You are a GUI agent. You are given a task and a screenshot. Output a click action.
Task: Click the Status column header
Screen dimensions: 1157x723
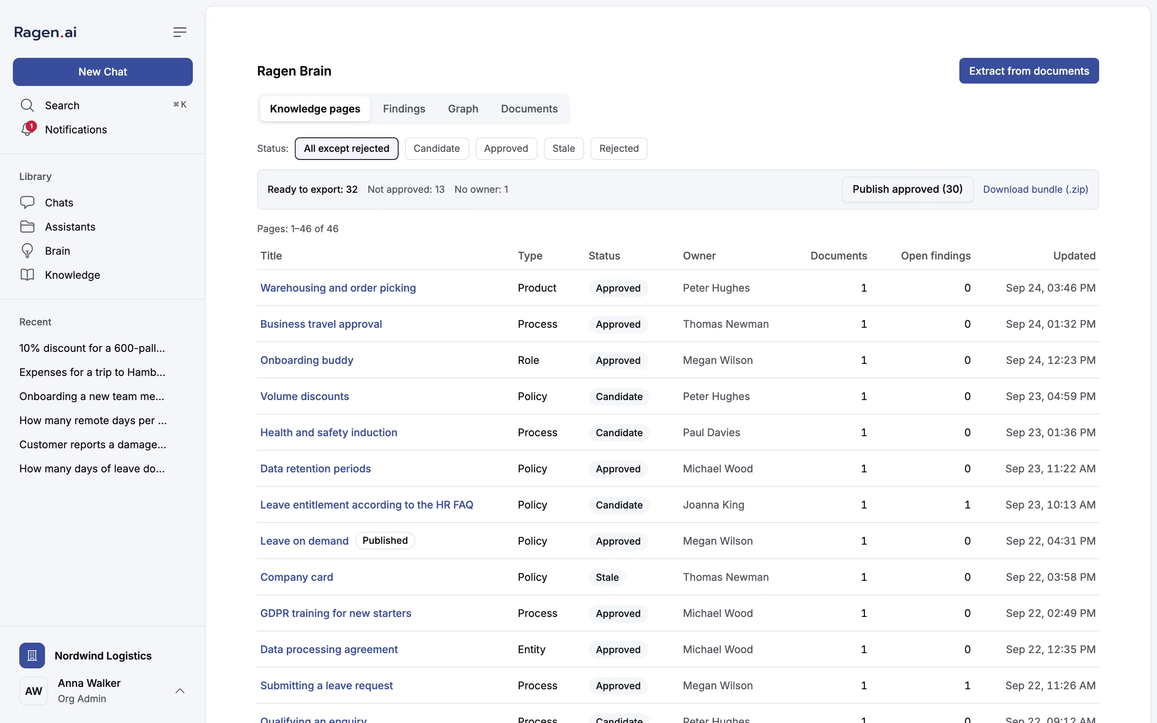tap(604, 255)
